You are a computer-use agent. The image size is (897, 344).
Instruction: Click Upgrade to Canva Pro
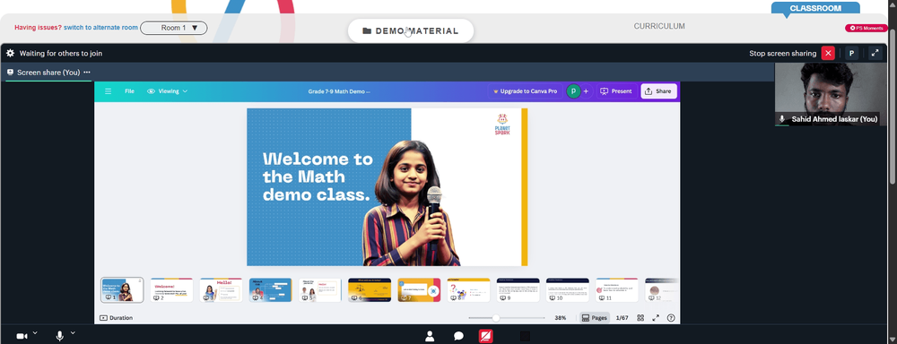point(525,90)
